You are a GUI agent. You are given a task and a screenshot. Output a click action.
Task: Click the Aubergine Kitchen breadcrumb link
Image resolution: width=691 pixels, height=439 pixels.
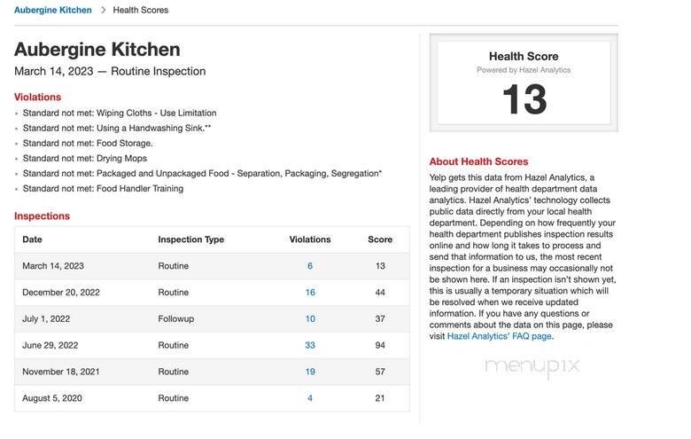52,10
